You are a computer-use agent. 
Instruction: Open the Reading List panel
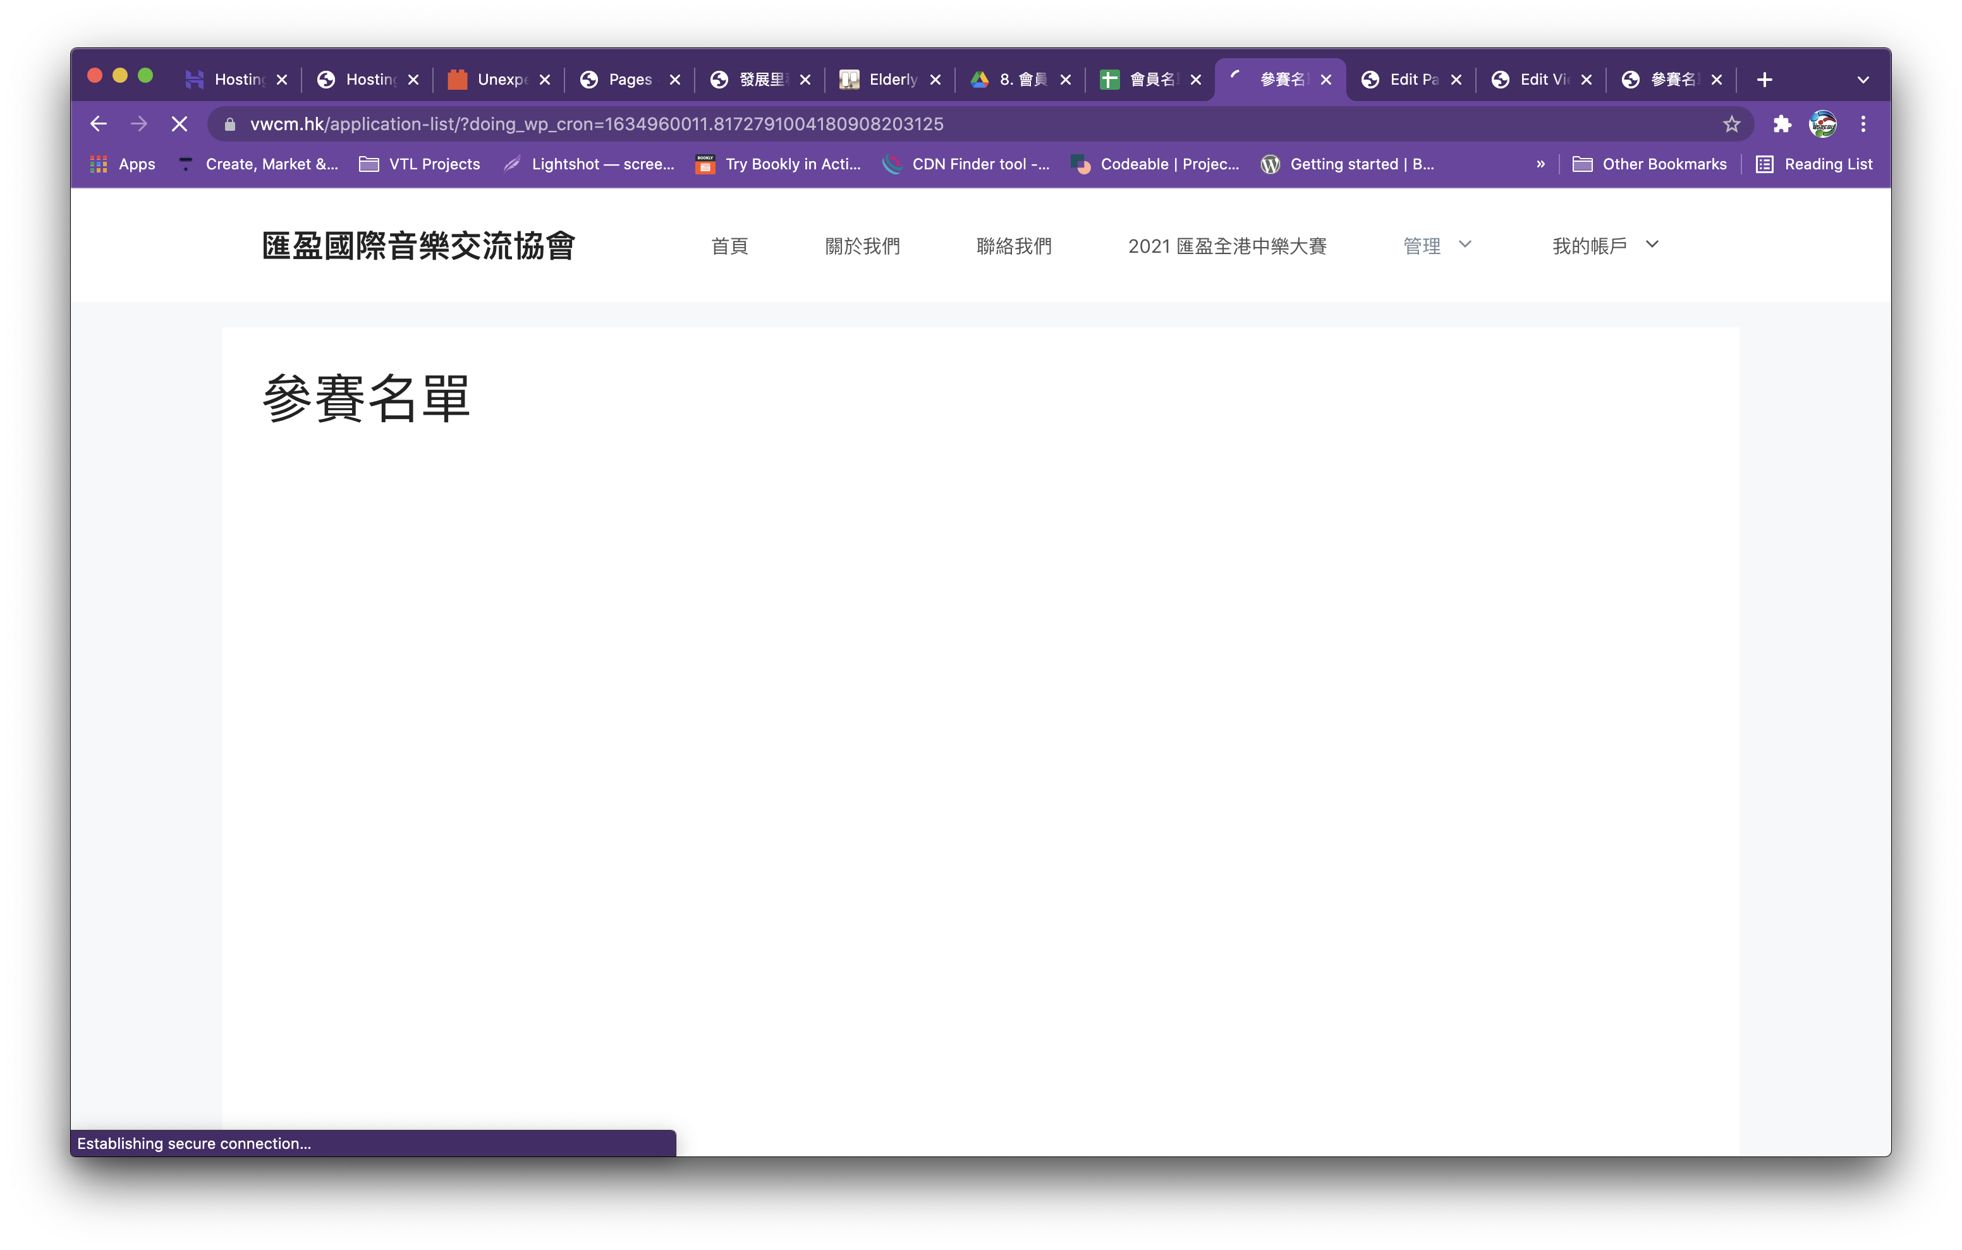(1815, 164)
